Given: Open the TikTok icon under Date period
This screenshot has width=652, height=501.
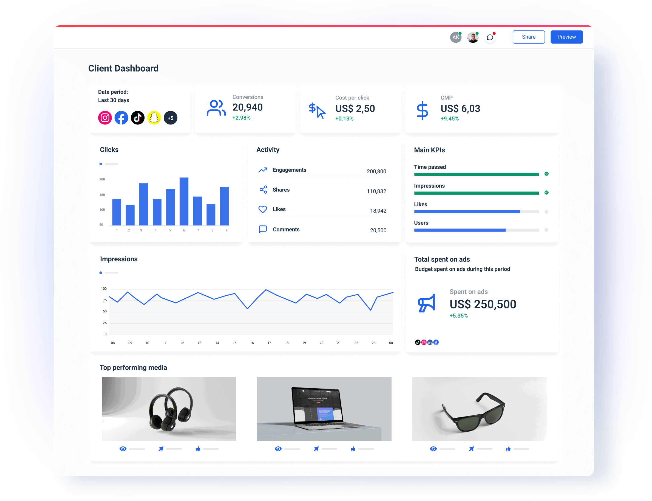Looking at the screenshot, I should pos(138,117).
